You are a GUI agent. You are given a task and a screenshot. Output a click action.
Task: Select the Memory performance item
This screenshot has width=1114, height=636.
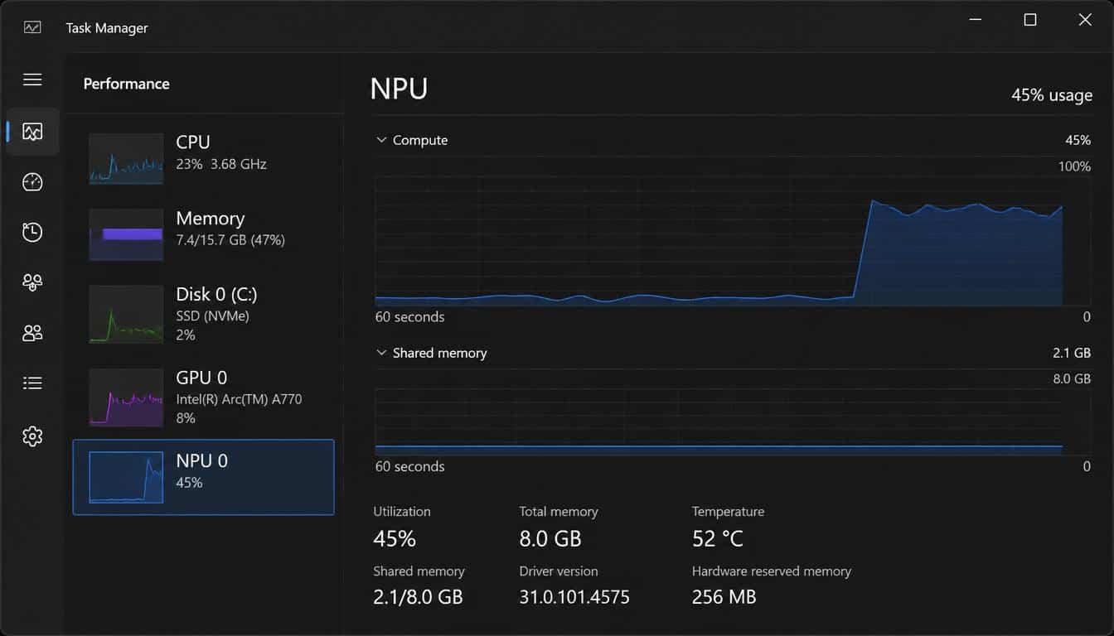pos(204,234)
